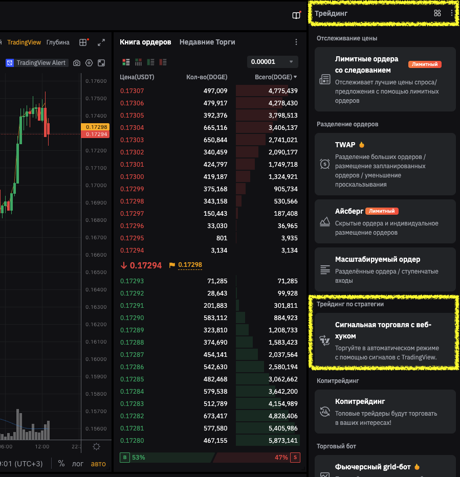Enable auto scale (авто) on chart

98,464
